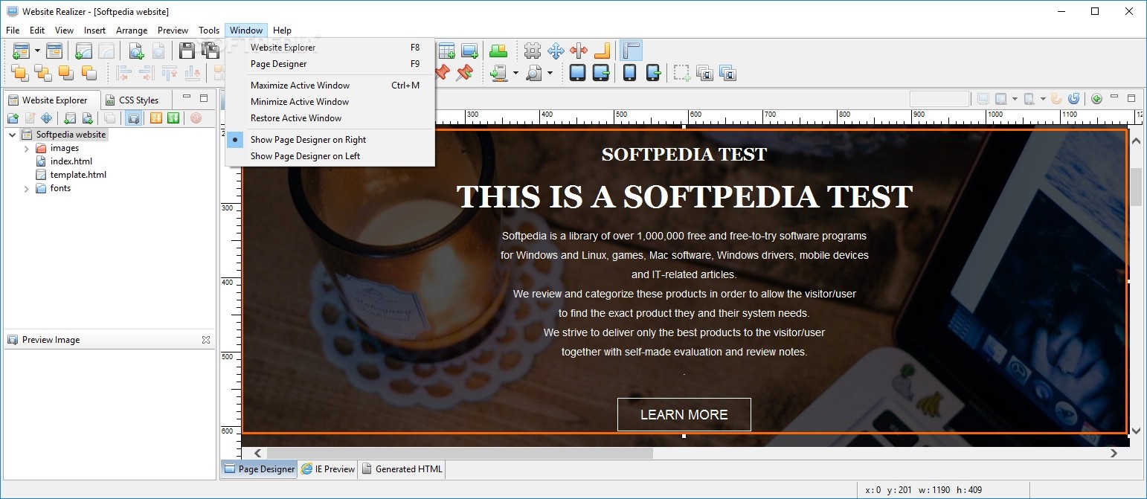Click the small phone with green minus icon
Screen dimensions: 1147x499
652,73
